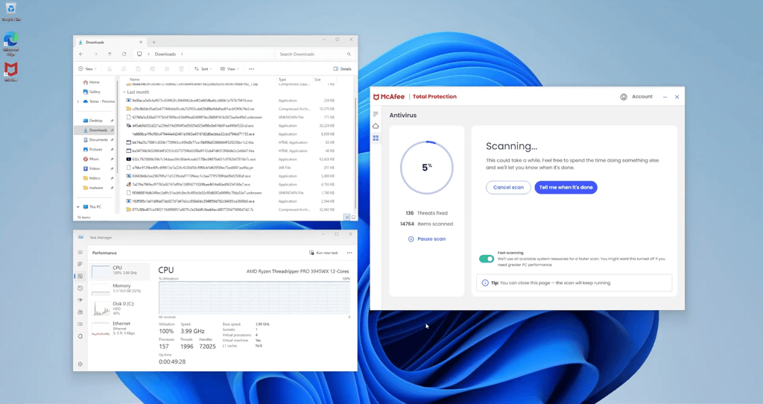Click chevron after Downloads in address bar
The image size is (763, 404).
[x=182, y=54]
